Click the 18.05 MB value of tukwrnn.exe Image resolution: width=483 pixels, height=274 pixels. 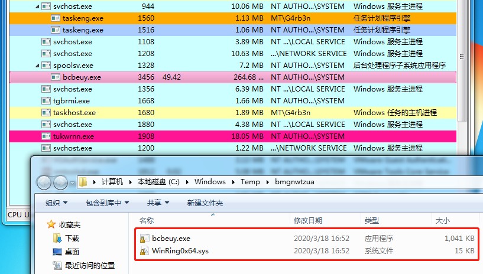pos(247,136)
